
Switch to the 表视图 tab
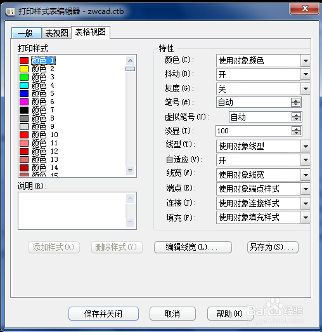point(56,33)
